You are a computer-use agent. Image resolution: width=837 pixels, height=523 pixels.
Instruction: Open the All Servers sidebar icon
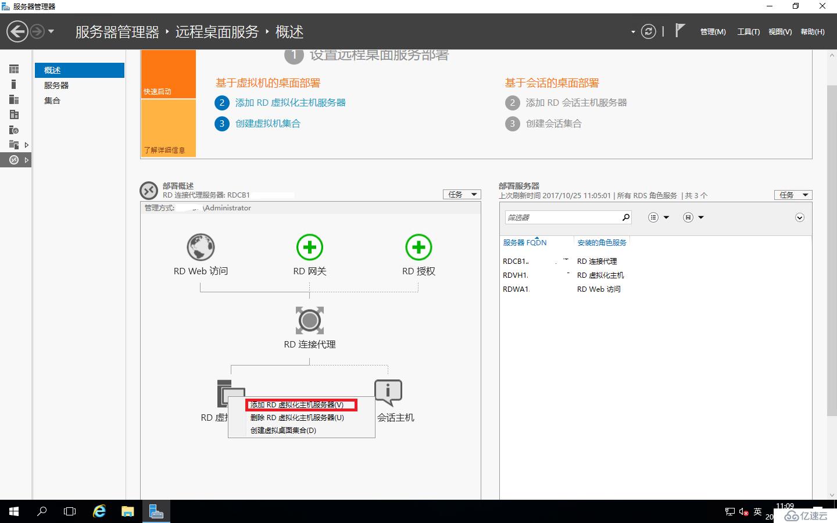point(14,99)
